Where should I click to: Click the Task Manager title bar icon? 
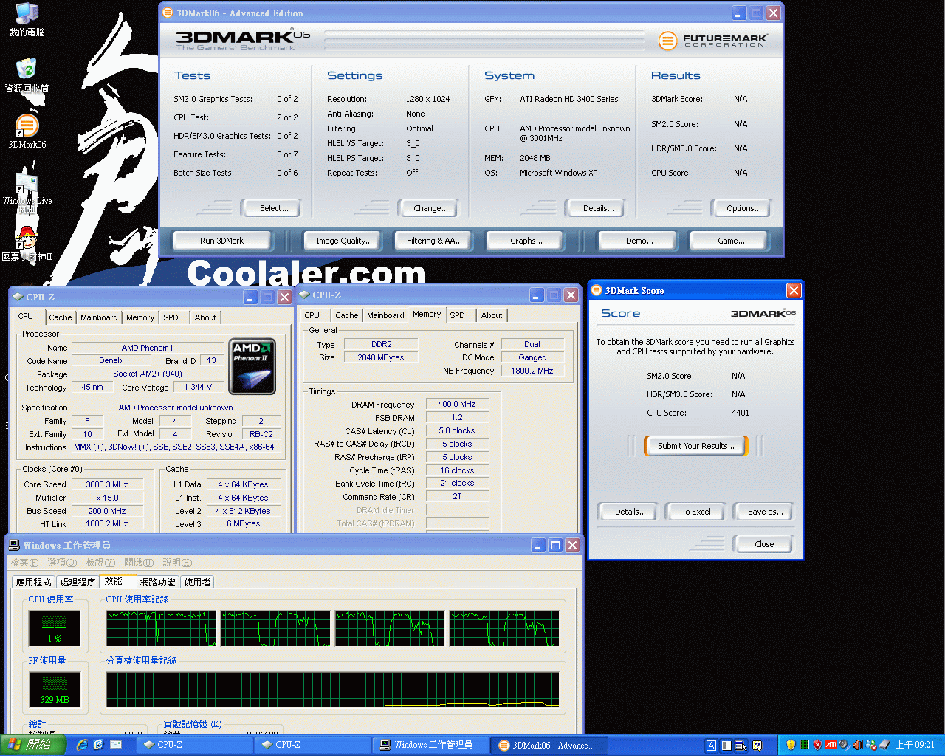point(14,545)
